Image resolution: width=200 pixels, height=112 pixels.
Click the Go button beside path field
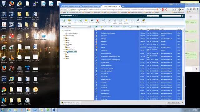(90, 27)
